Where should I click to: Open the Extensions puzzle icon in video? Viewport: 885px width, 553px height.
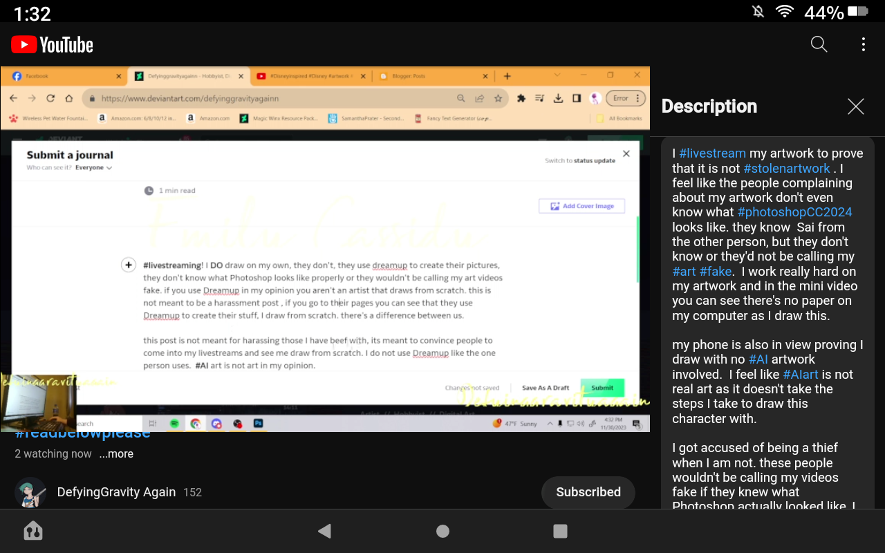click(x=521, y=98)
